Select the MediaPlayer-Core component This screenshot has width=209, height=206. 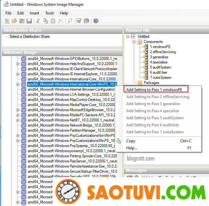click(x=71, y=105)
